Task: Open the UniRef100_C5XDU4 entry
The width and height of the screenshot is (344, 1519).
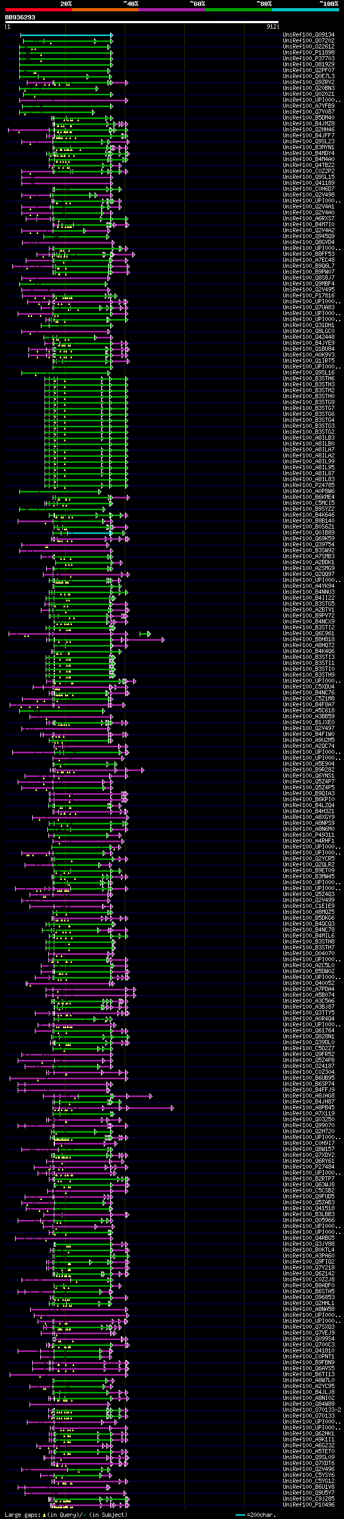Action: (309, 687)
